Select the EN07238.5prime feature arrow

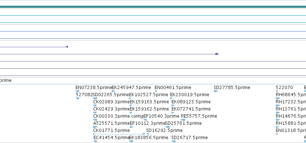point(77,91)
